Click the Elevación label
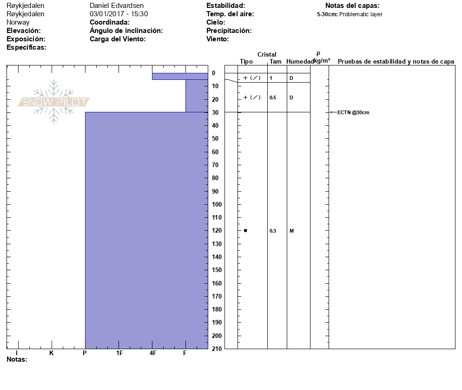The height and width of the screenshot is (390, 462). 24,31
